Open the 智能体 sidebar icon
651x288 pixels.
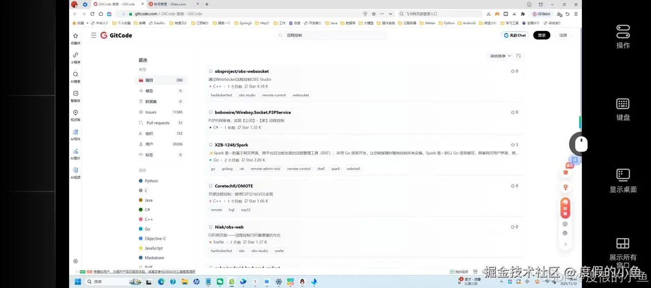click(x=75, y=95)
